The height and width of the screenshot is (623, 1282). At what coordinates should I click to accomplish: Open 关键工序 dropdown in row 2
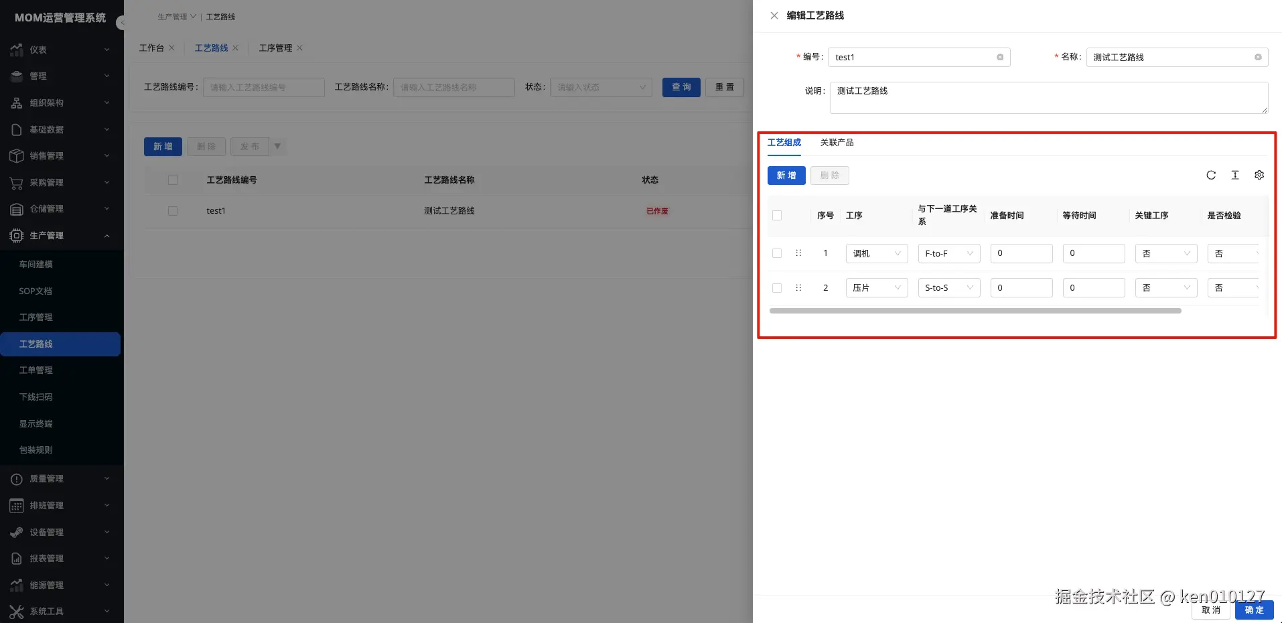(x=1166, y=287)
